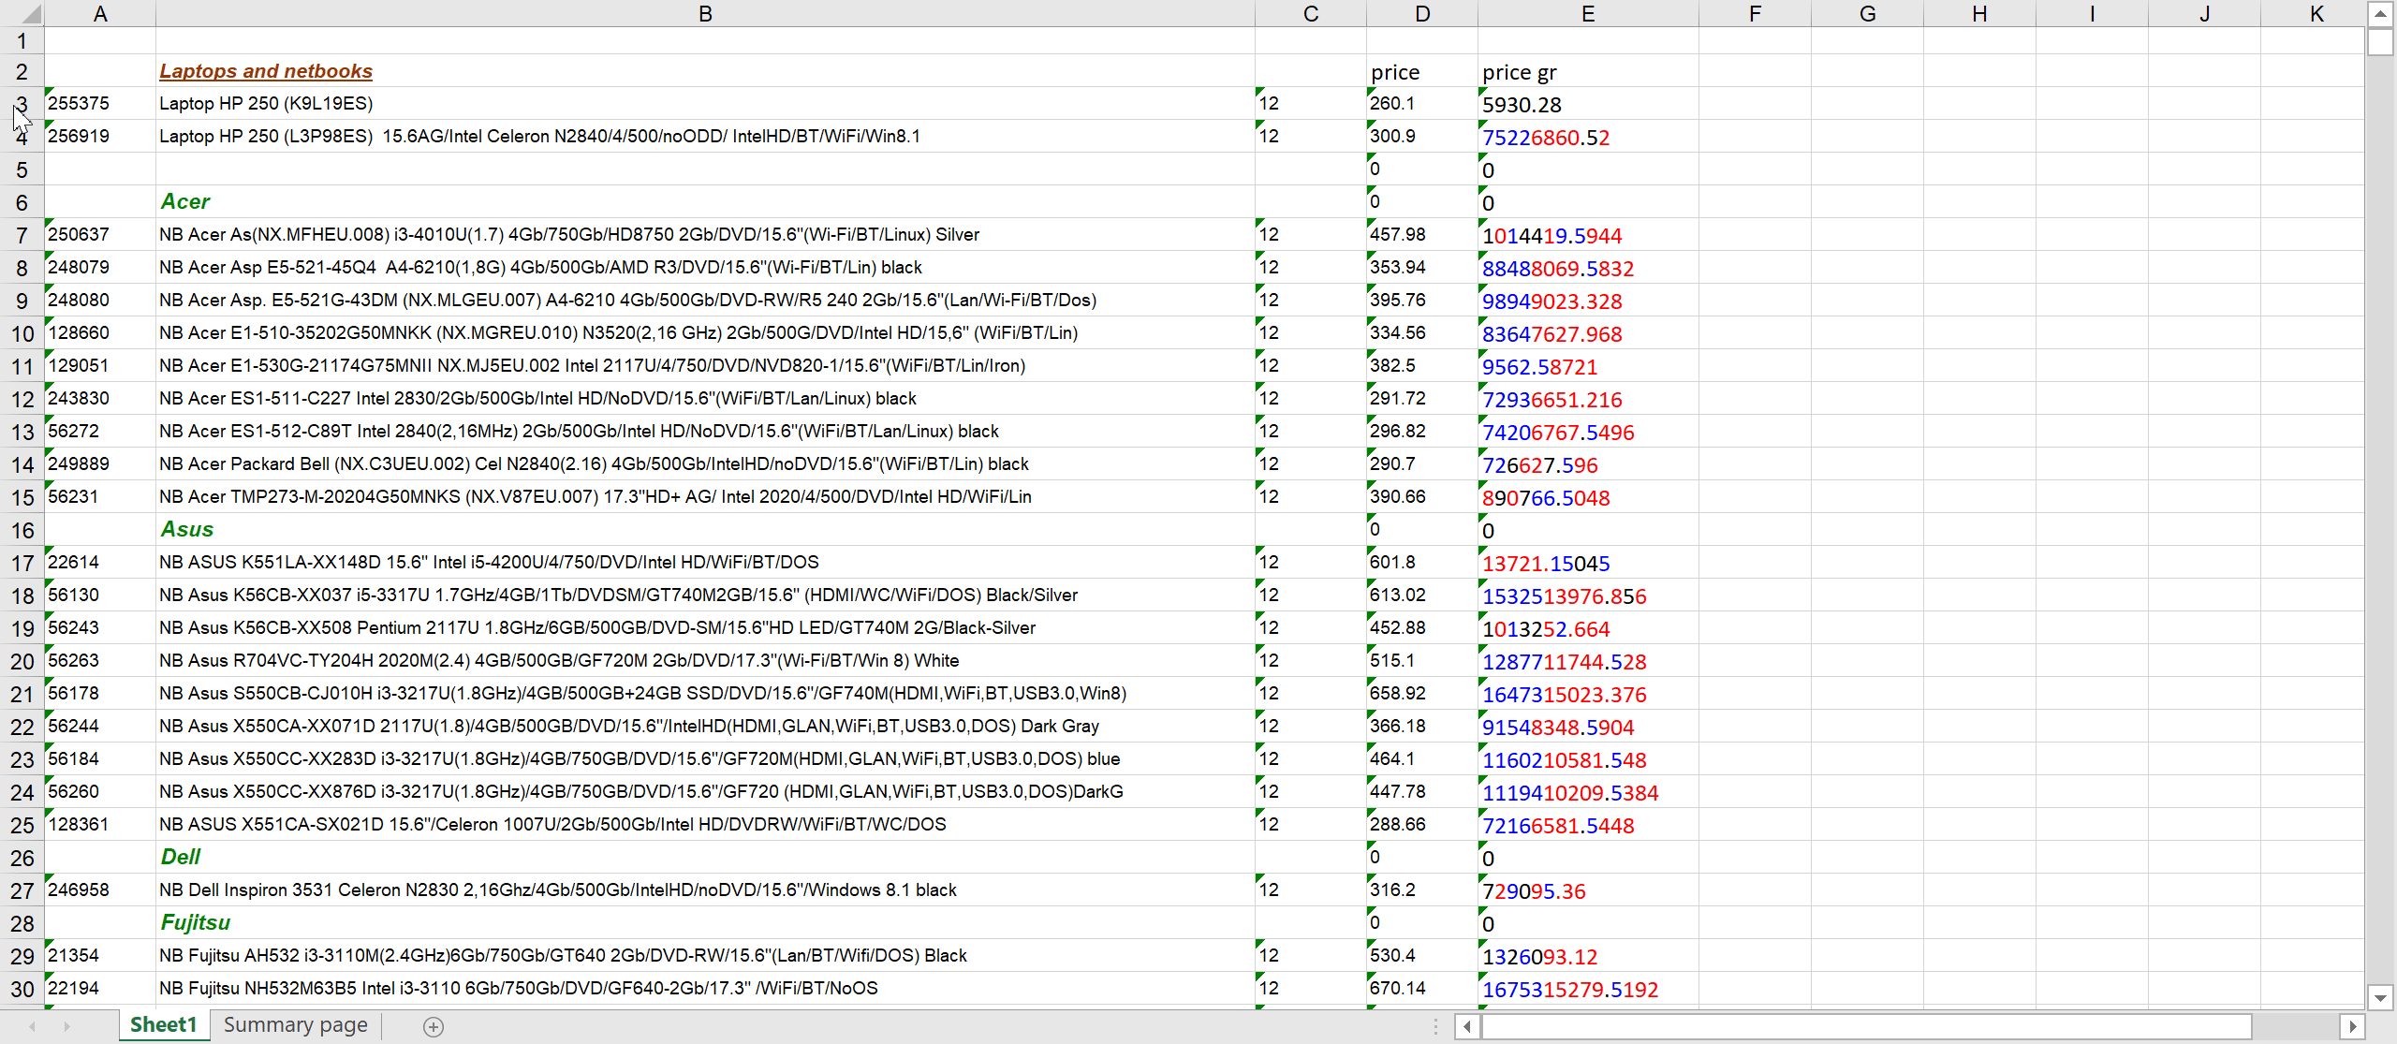Select row 16 header
The height and width of the screenshot is (1044, 2397).
coord(22,530)
